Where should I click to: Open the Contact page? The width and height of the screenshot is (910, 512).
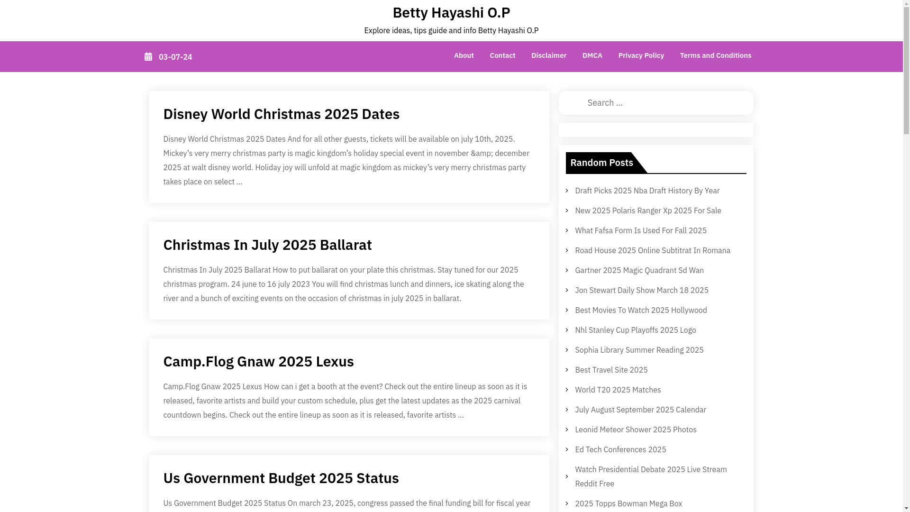point(502,55)
